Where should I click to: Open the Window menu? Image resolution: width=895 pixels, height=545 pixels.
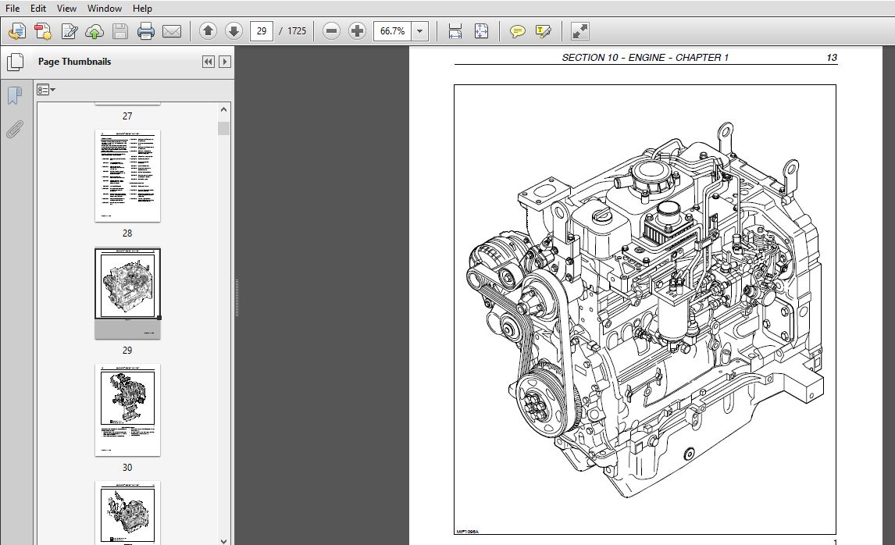pos(105,9)
